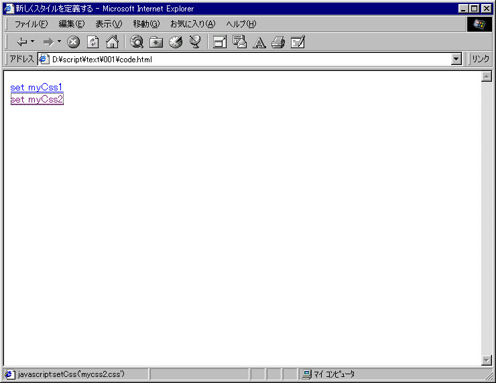Screen dimensions: 496x383
Task: Minimize the Internet Explorer window
Action: (463, 9)
